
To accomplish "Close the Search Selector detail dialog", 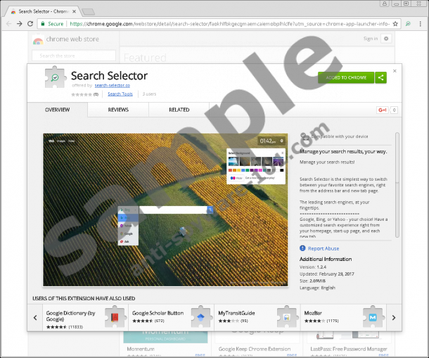I will (x=395, y=70).
